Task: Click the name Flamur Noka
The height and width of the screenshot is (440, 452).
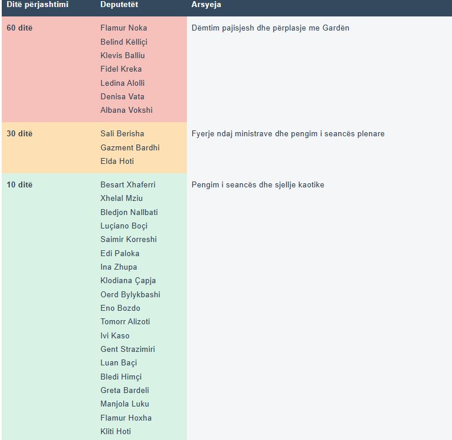Action: pos(123,28)
